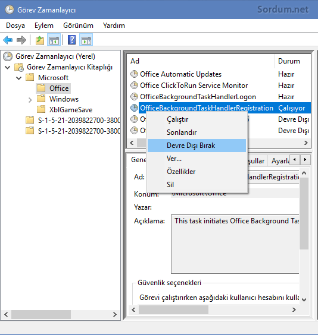The image size is (318, 335).
Task: Select Görev Zamanlayıcı (Yerel) root node
Action: [x=55, y=56]
